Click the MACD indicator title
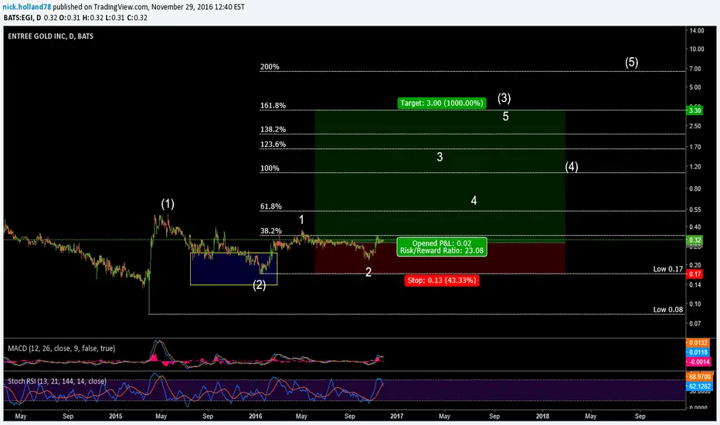The height and width of the screenshot is (425, 720). [62, 348]
